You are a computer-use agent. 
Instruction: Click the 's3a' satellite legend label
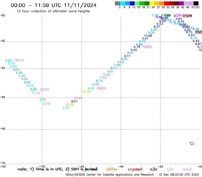click(153, 169)
